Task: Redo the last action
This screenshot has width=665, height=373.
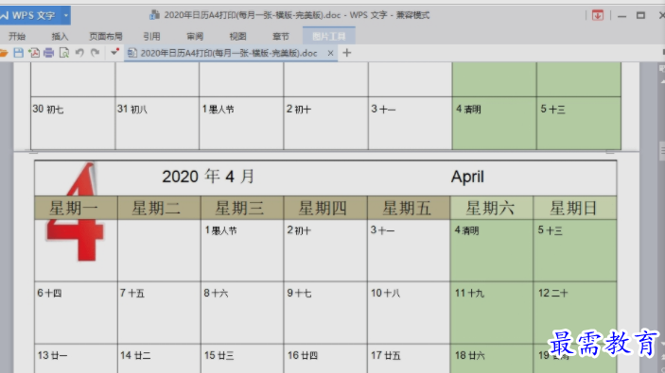Action: (x=95, y=53)
